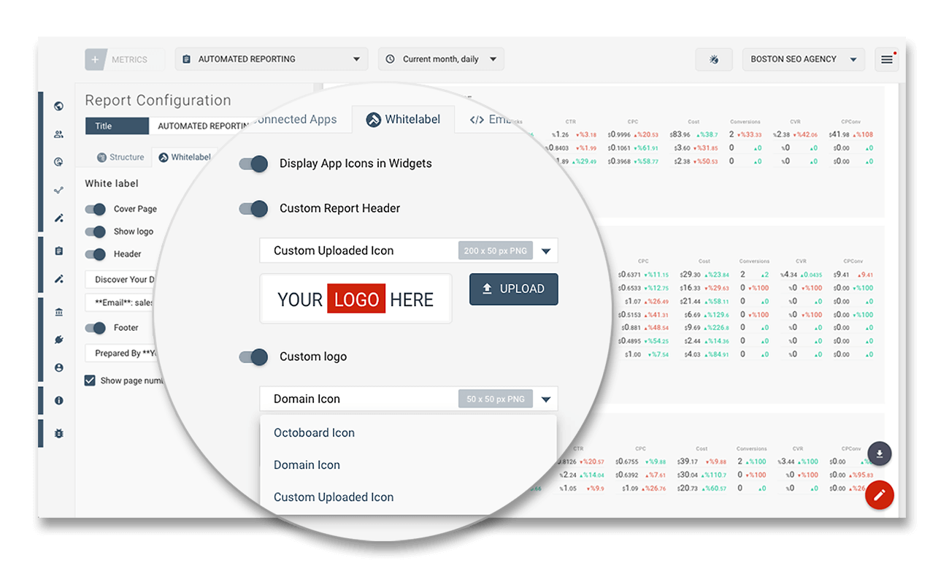
Task: Click the globe icon at top of sidebar
Action: coord(58,106)
